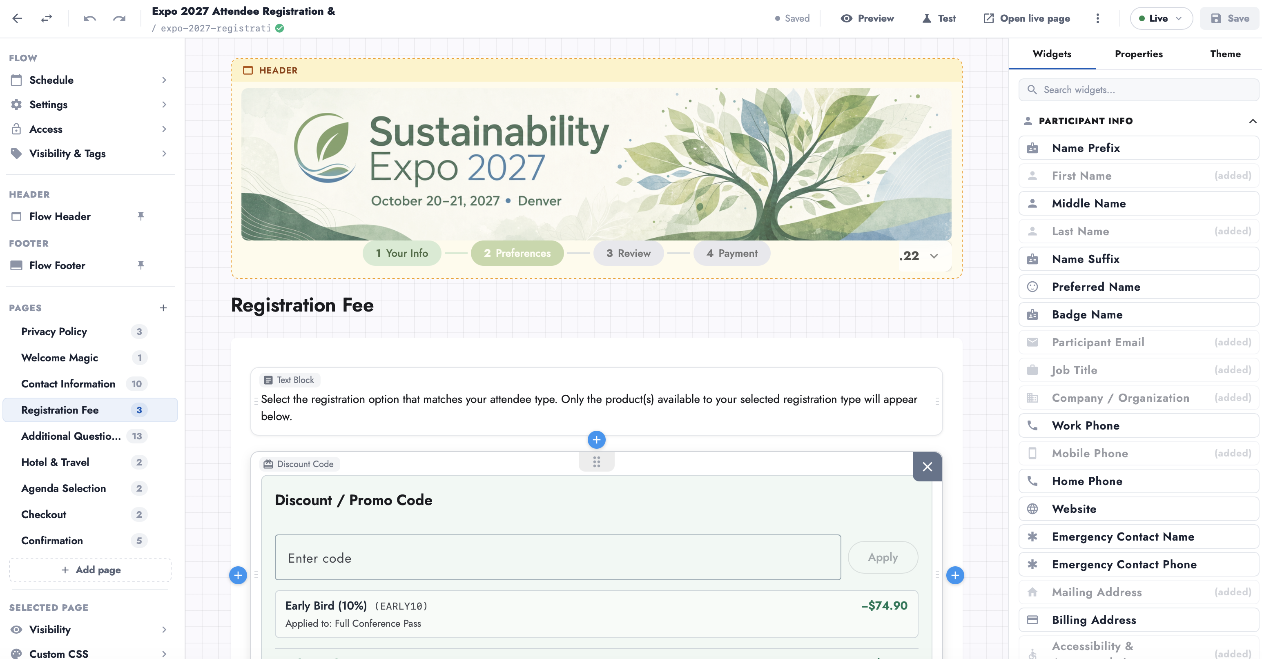This screenshot has height=659, width=1262.
Task: Open the Live status dropdown
Action: (x=1161, y=19)
